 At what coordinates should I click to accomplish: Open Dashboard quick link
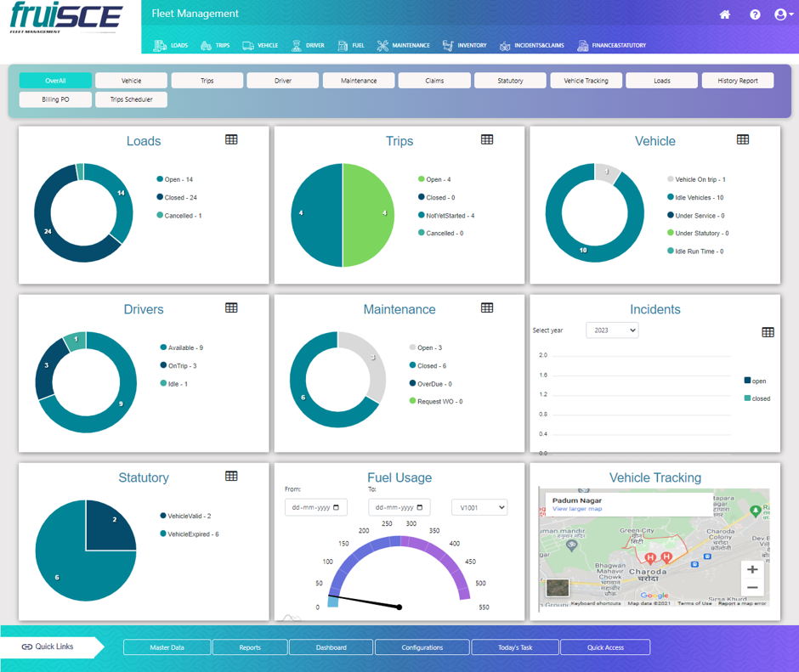[331, 647]
